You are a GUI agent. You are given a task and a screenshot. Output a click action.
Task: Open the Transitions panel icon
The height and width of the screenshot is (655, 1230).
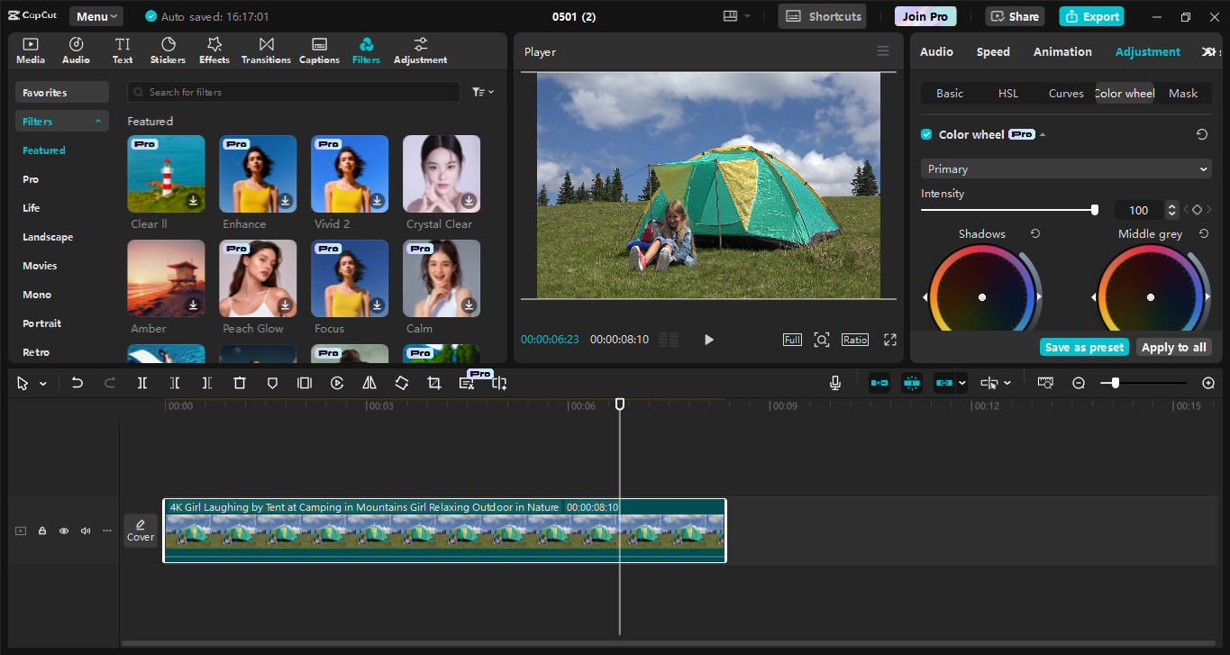[x=266, y=50]
